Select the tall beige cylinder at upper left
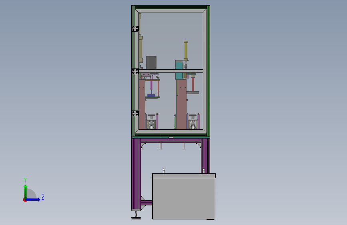 pos(140,49)
